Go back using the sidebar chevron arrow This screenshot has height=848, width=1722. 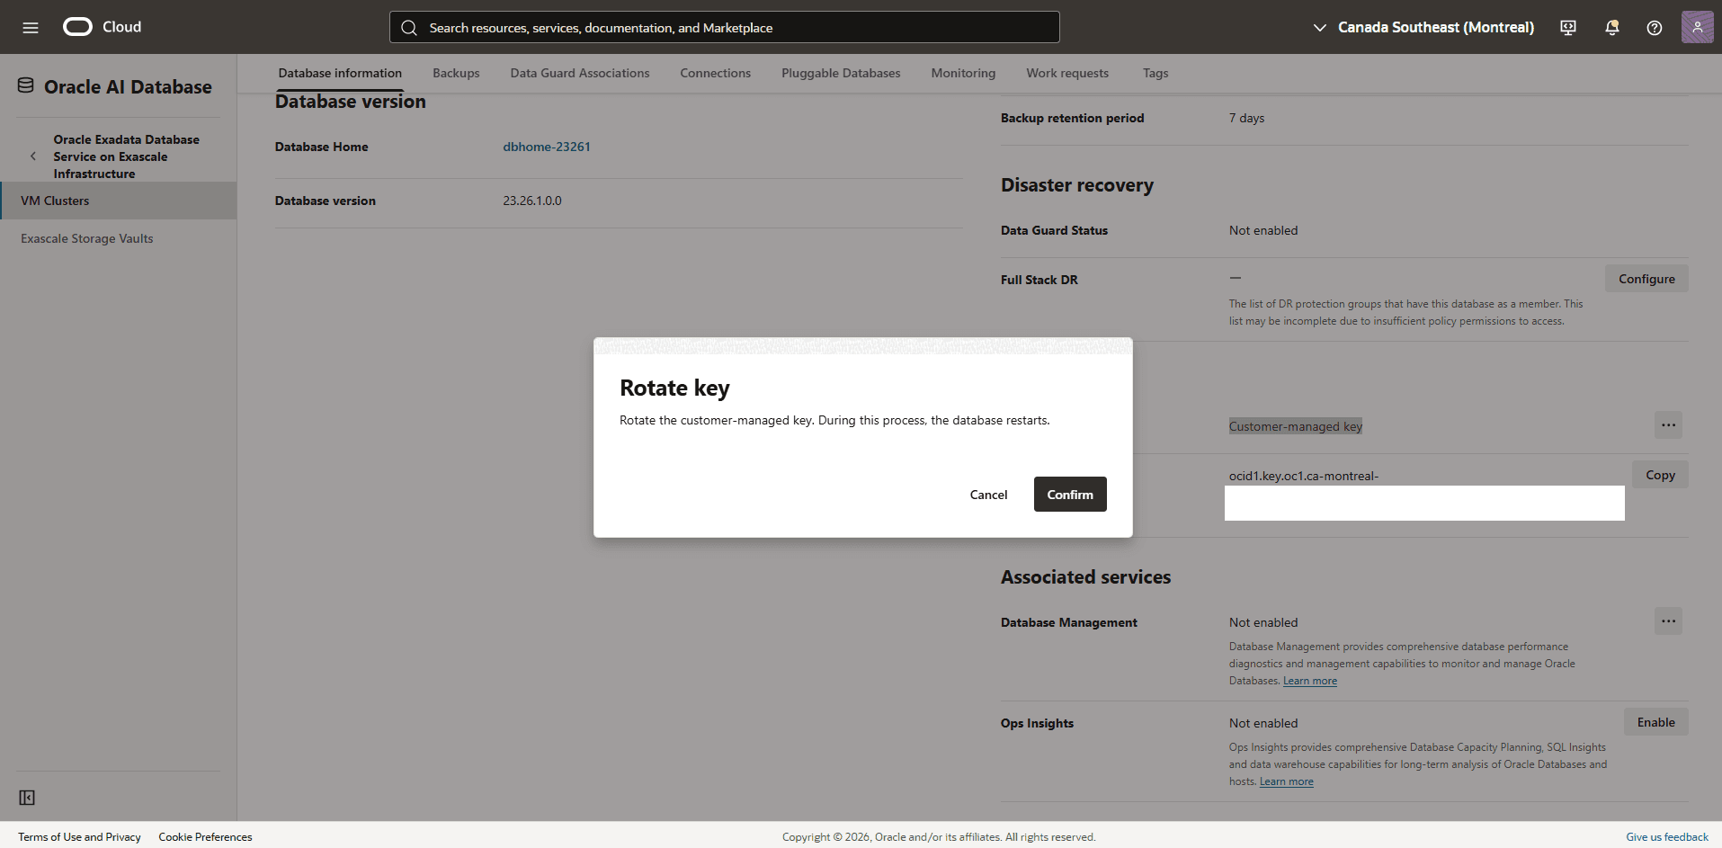coord(33,156)
